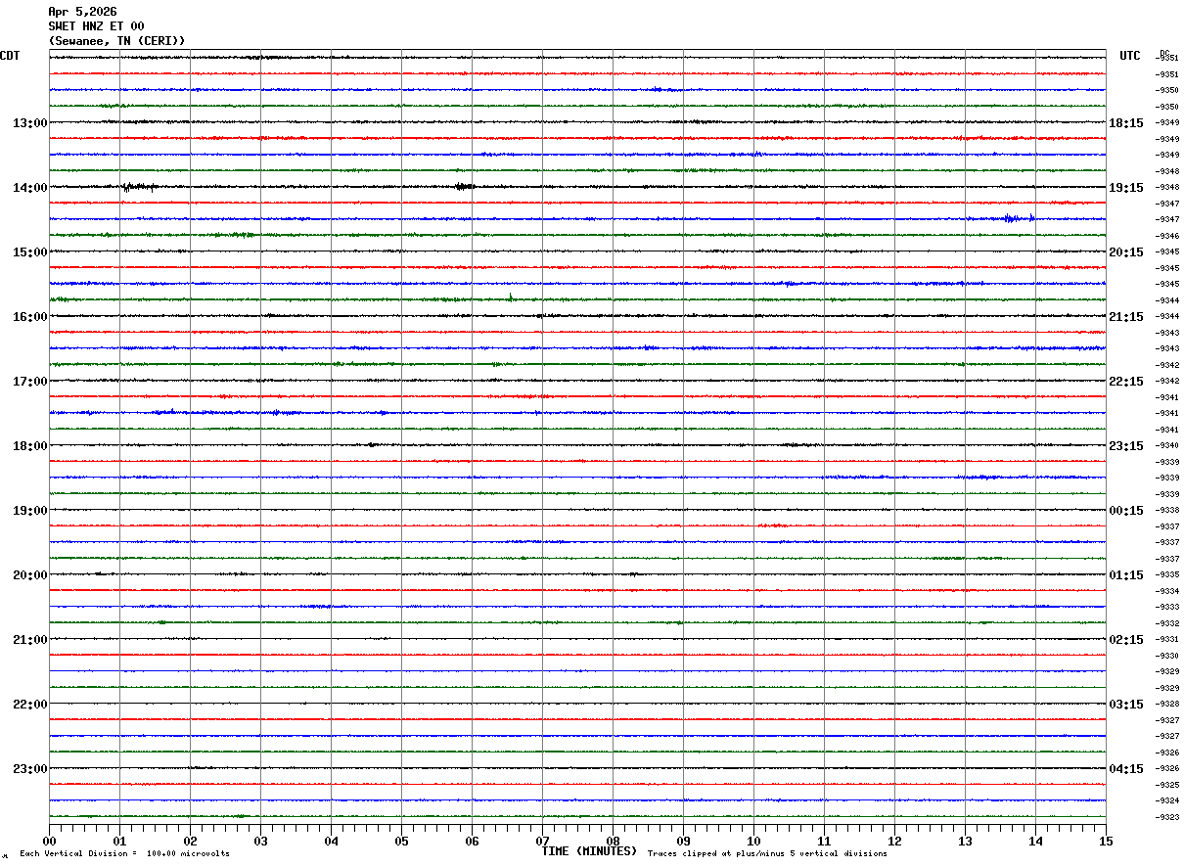1184x867 pixels.
Task: Select the 22:00 CDT row label
Action: pyautogui.click(x=30, y=705)
